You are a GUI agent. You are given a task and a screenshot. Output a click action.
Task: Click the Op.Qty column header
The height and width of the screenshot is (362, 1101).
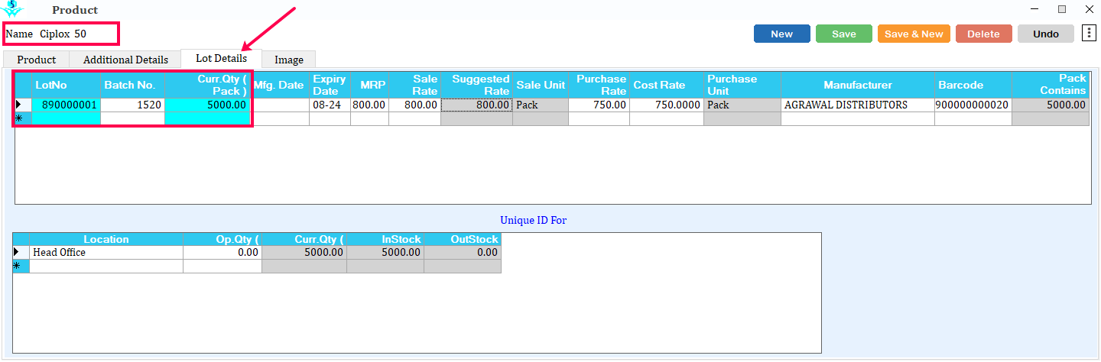point(222,239)
